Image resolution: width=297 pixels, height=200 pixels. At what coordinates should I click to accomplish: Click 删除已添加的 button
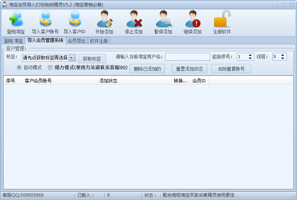[x=147, y=69]
